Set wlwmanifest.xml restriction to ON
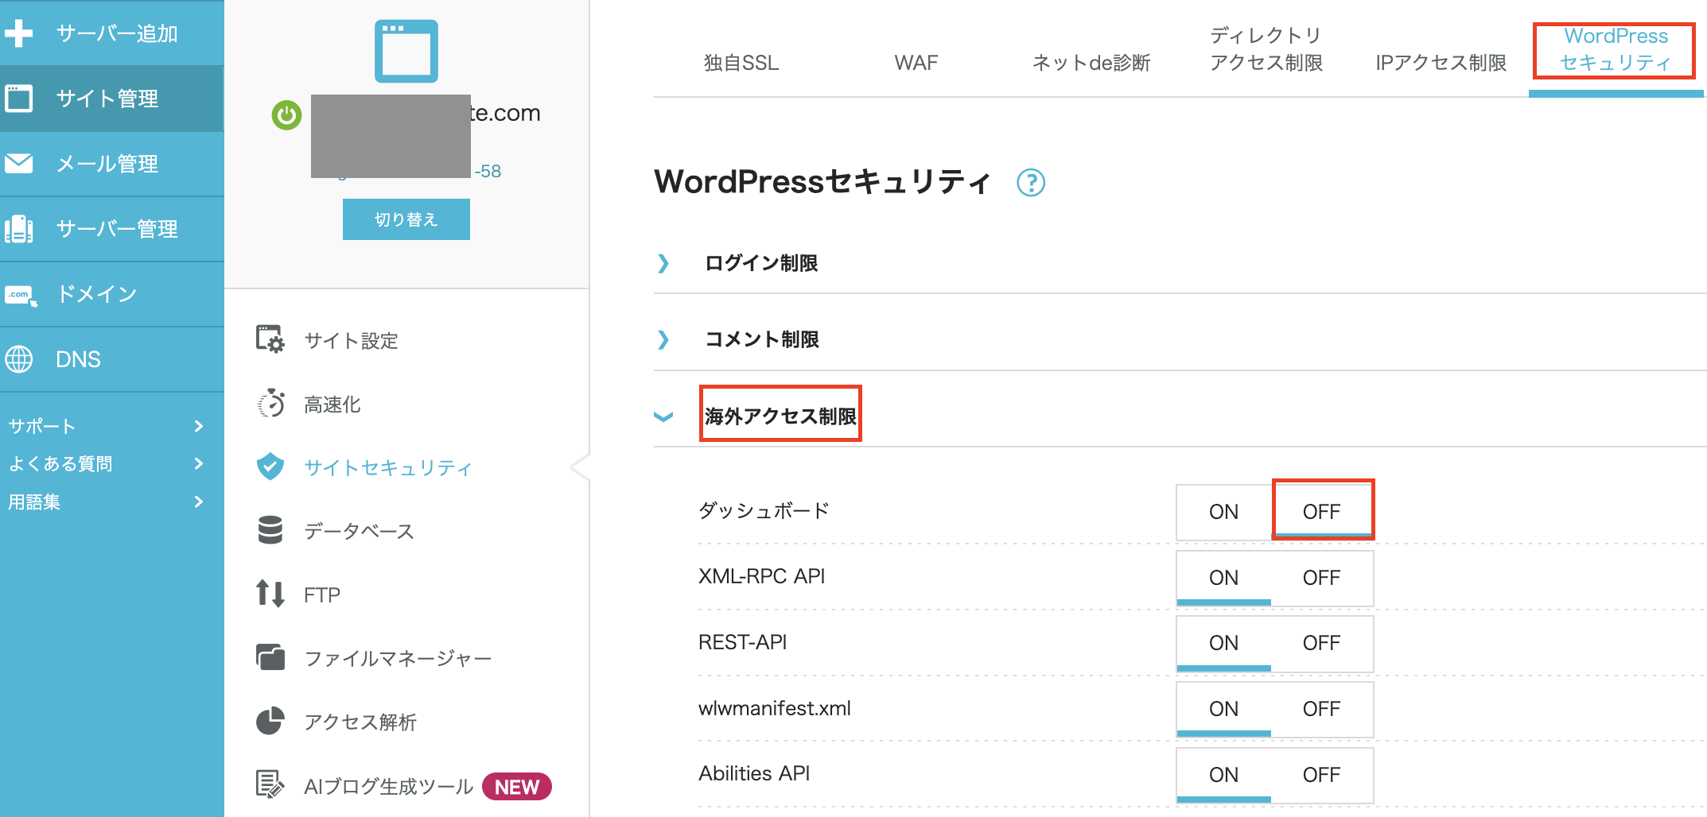The image size is (1707, 817). [x=1223, y=709]
